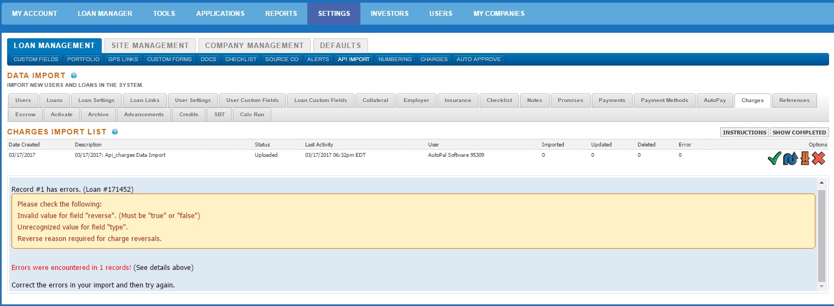Open the Employer import tab
This screenshot has width=834, height=306.
pos(417,101)
